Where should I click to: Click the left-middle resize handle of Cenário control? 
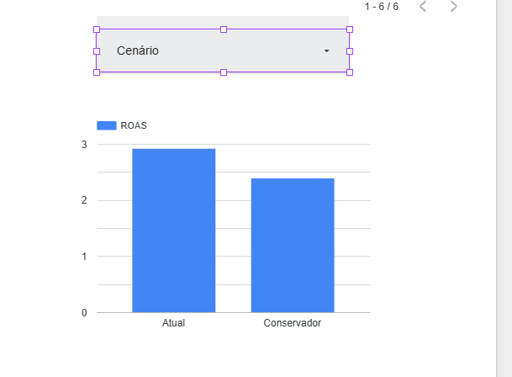coord(97,51)
